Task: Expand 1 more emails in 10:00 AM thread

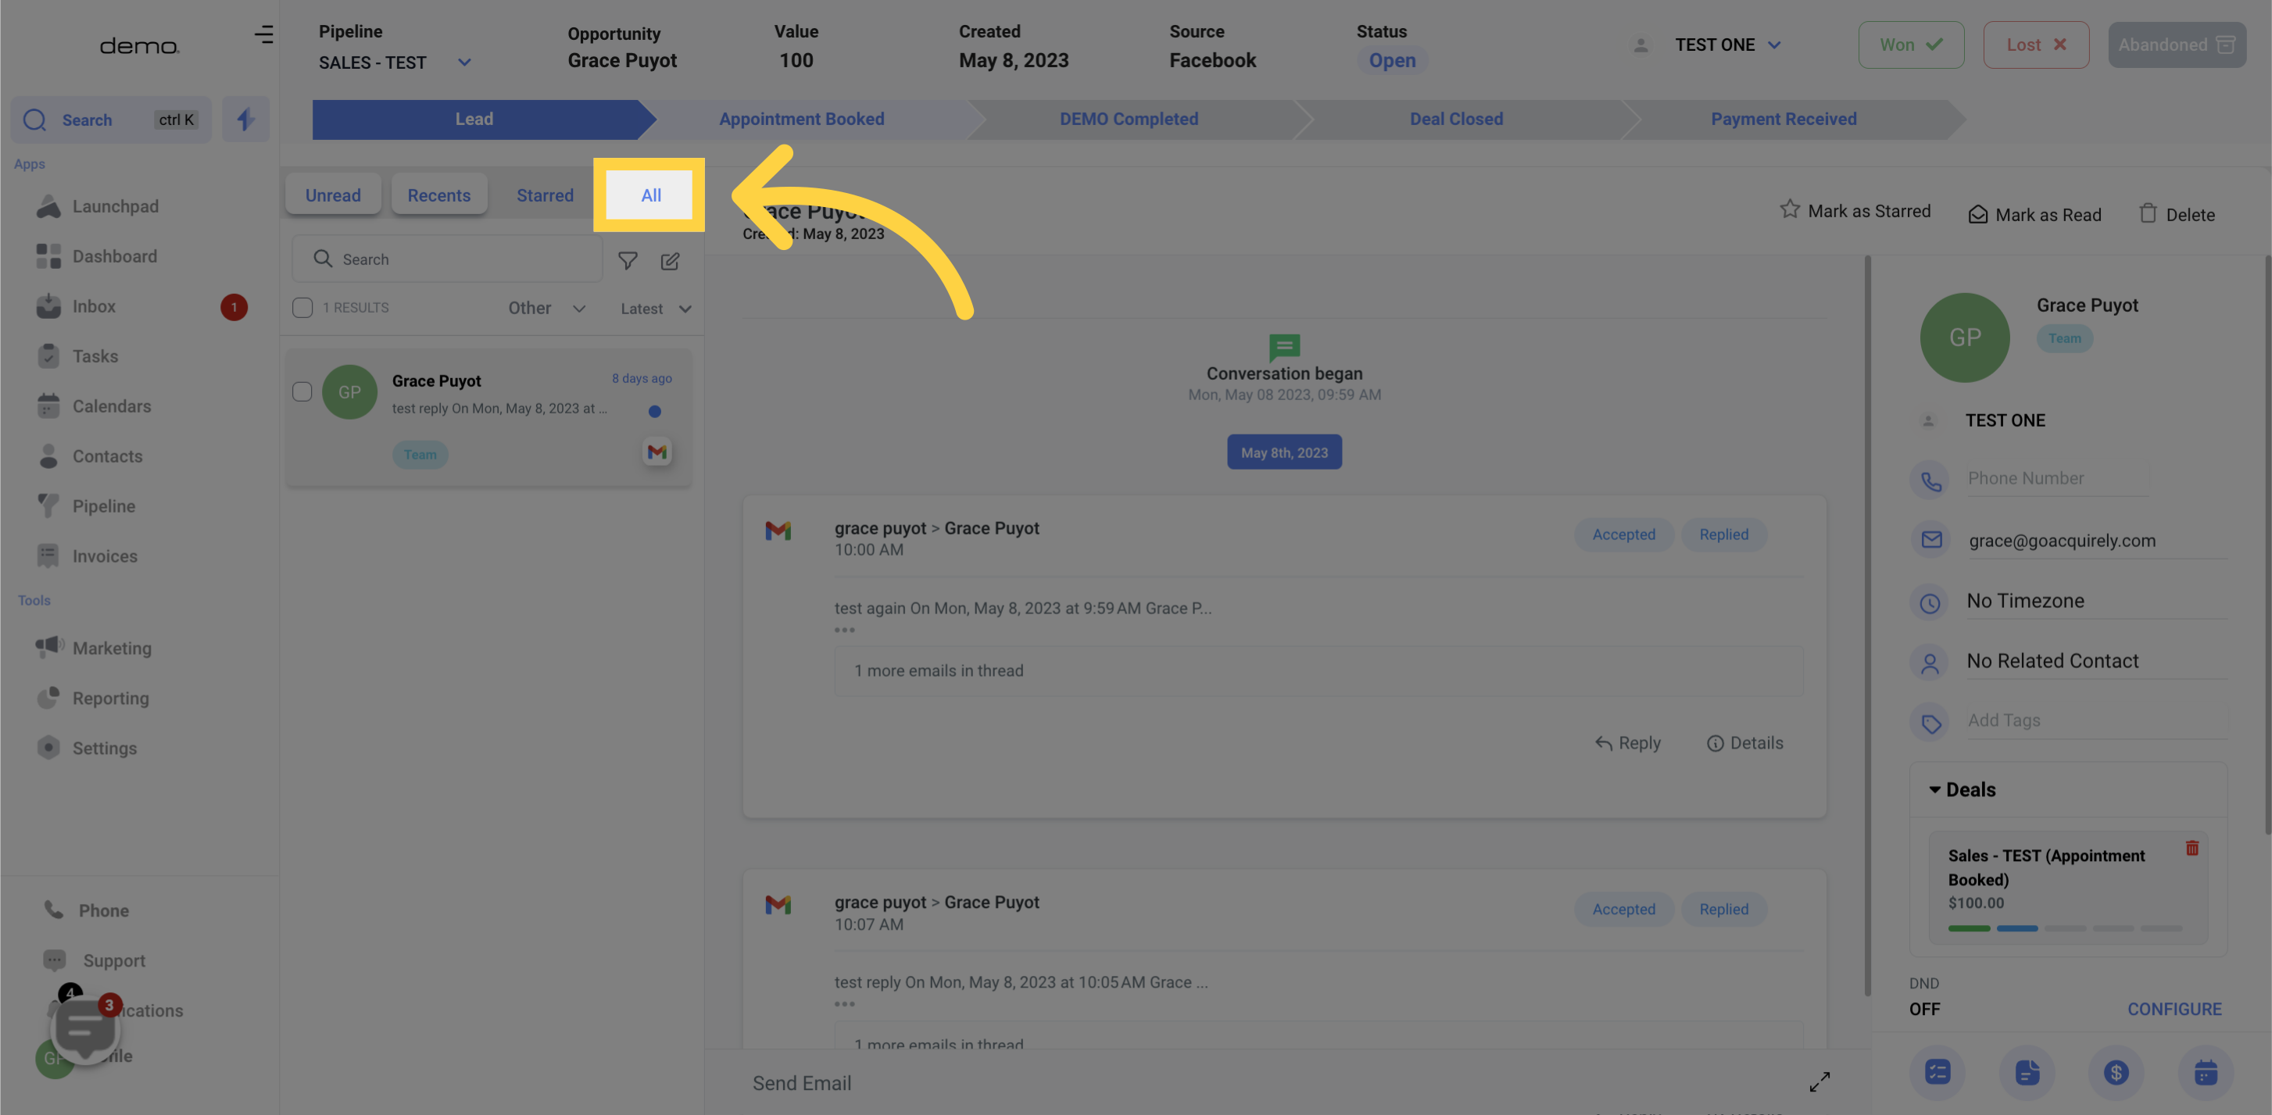Action: [x=1318, y=670]
